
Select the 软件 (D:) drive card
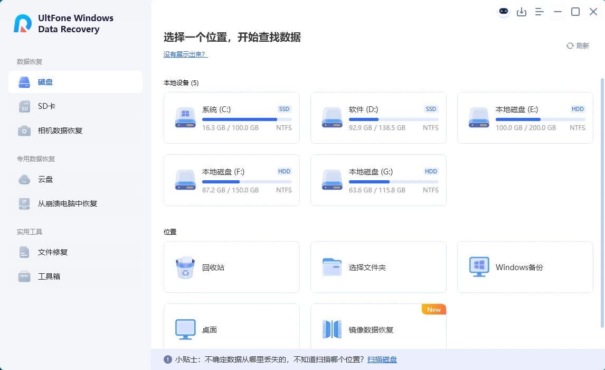tap(378, 118)
